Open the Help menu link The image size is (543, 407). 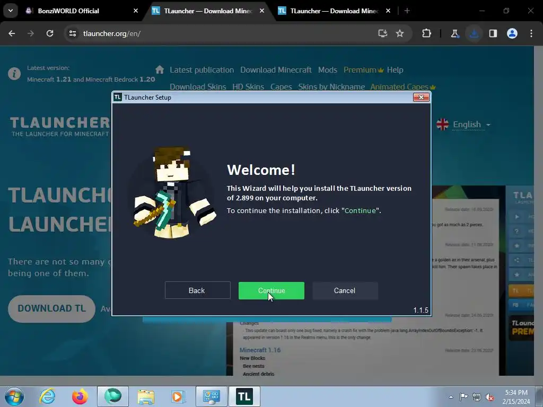395,70
